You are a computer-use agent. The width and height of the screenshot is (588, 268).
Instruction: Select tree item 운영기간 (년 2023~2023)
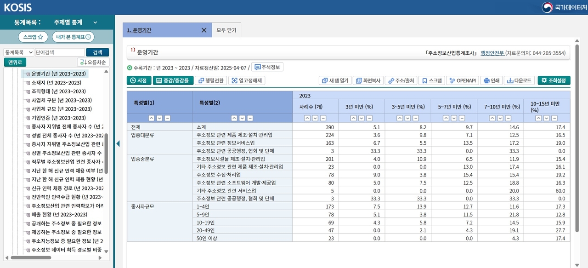[x=58, y=74]
